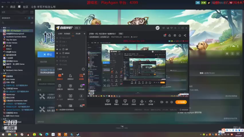This screenshot has width=244, height=137.
Task: Toggle lock on 游戏名 source
Action: coord(60,53)
